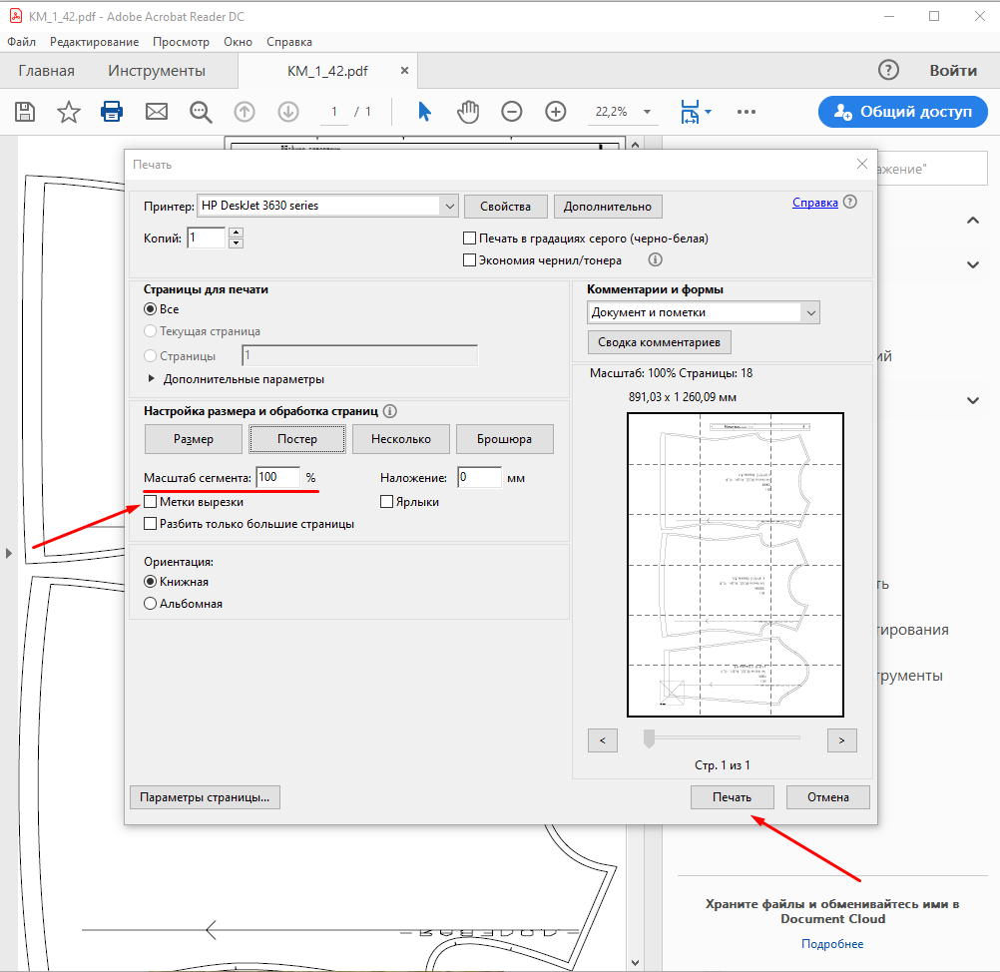This screenshot has width=1000, height=972.
Task: Open the Файл menu
Action: pos(21,42)
